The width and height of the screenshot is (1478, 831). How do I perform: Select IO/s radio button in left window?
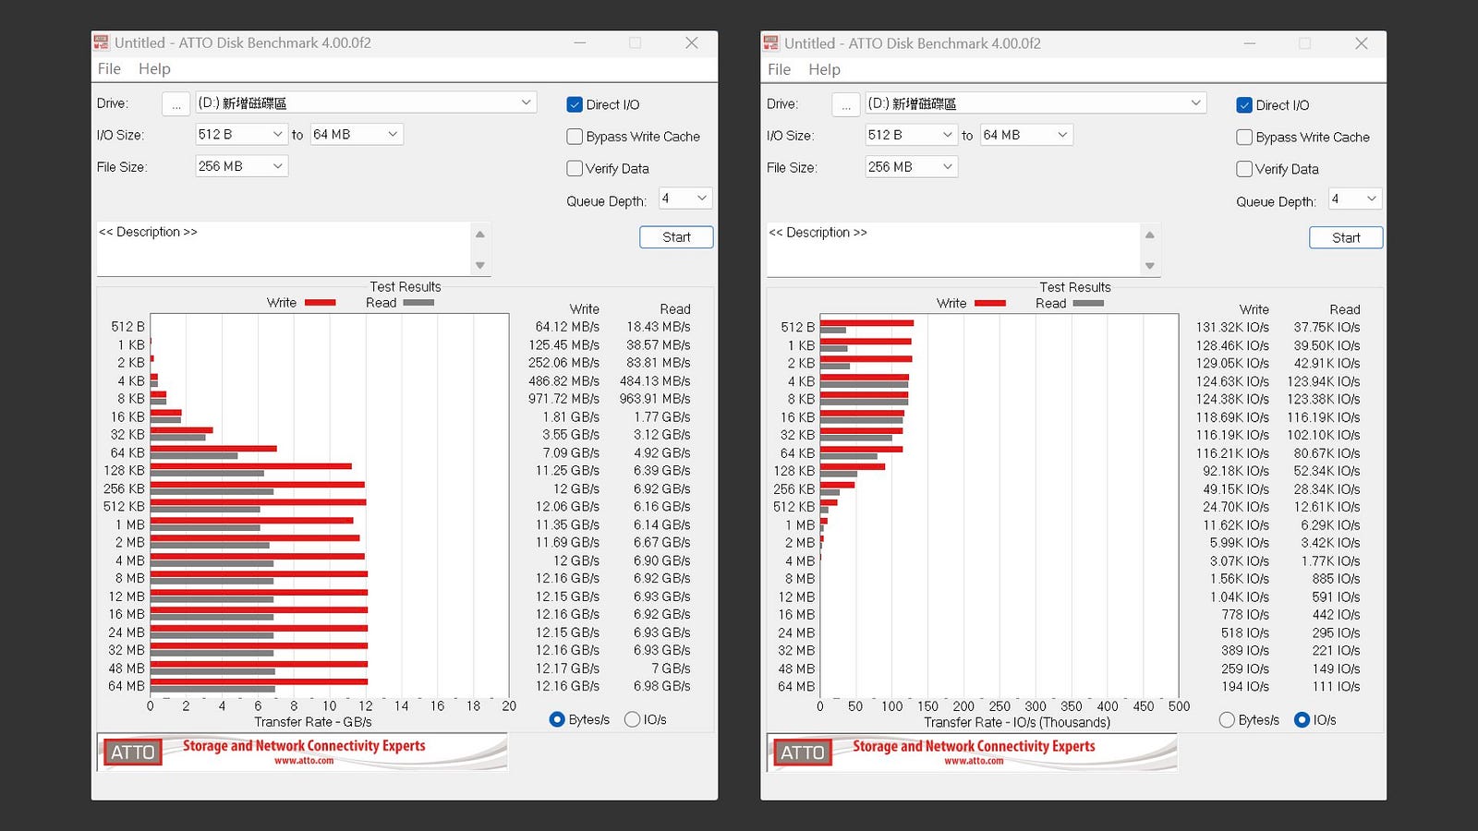633,719
